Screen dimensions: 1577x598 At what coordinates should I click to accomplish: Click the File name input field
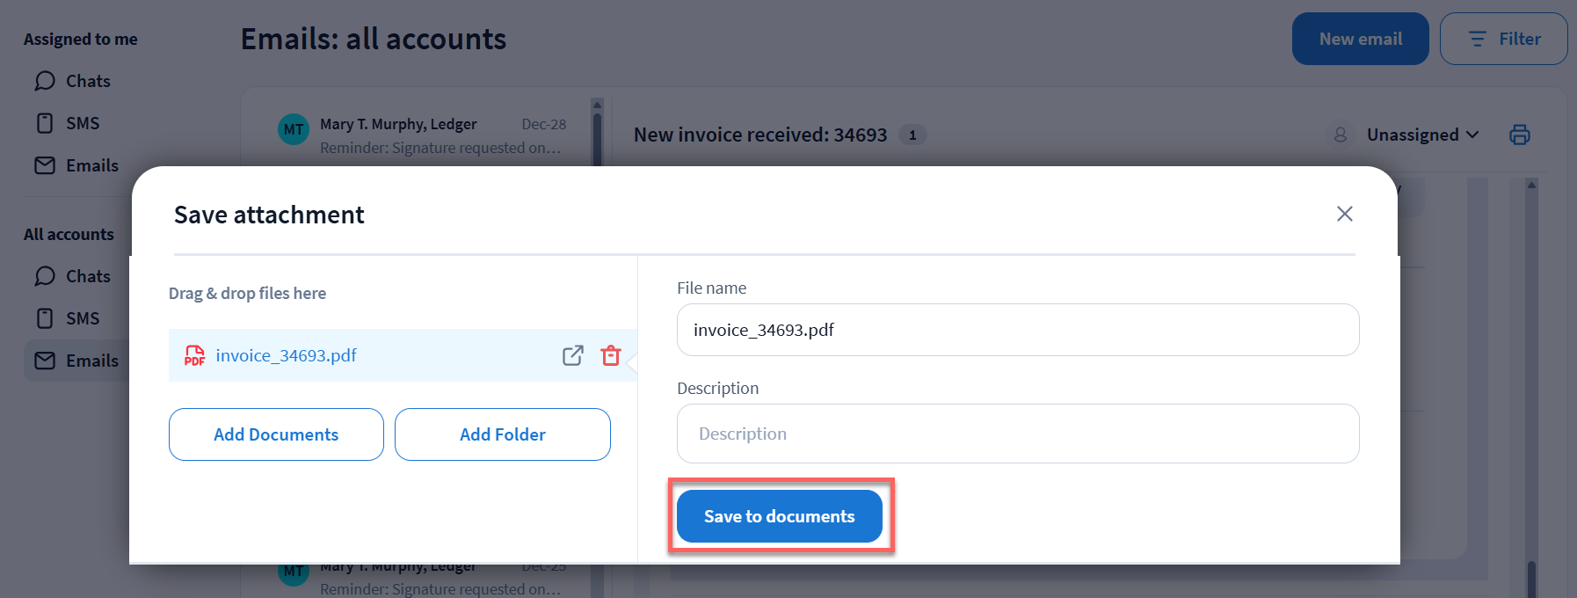click(x=1017, y=330)
